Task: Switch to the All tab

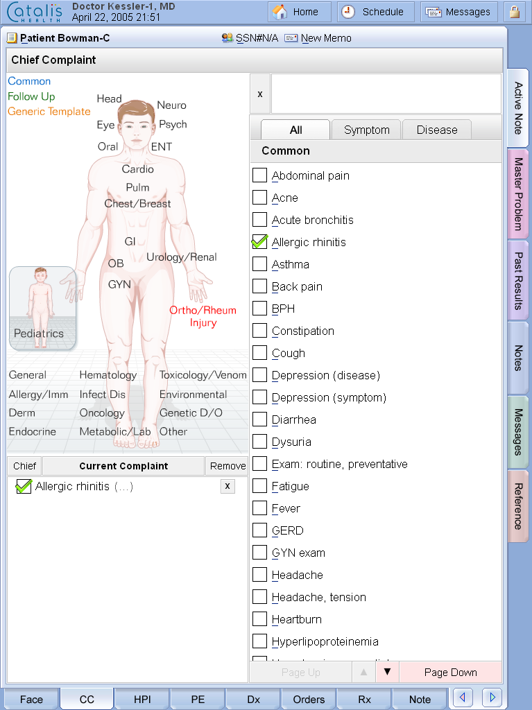Action: pos(295,130)
